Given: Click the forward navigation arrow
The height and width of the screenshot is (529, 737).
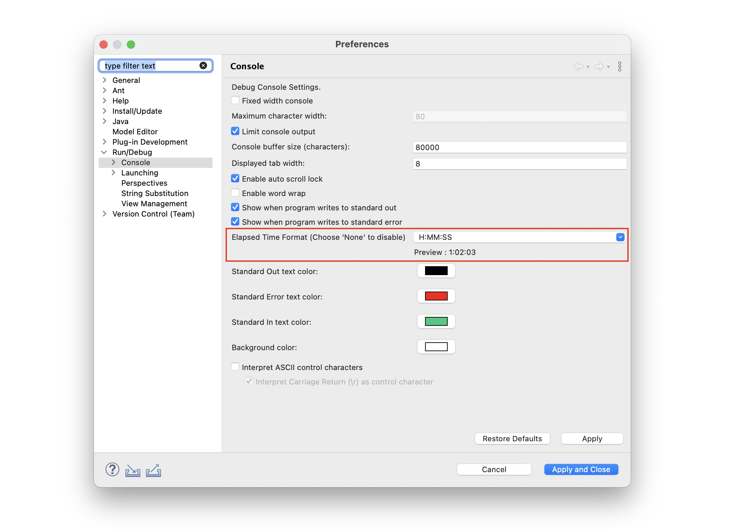Looking at the screenshot, I should tap(599, 66).
